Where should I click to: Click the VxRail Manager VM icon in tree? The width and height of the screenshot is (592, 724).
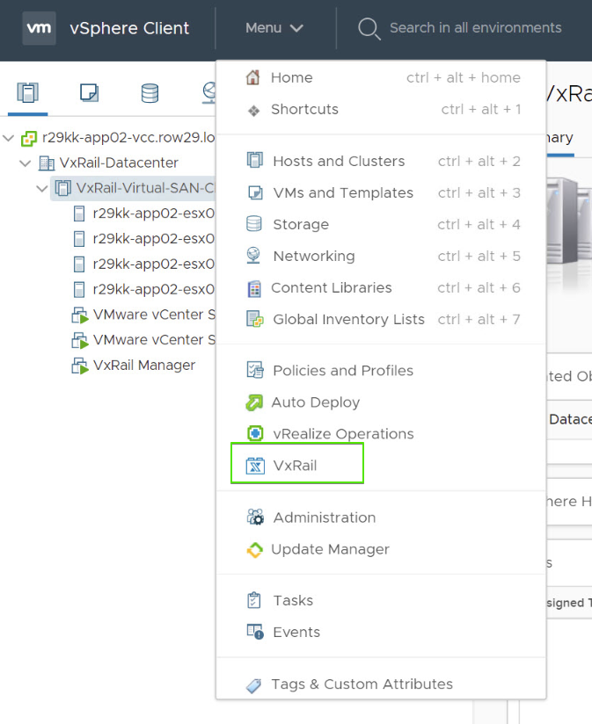tap(80, 366)
